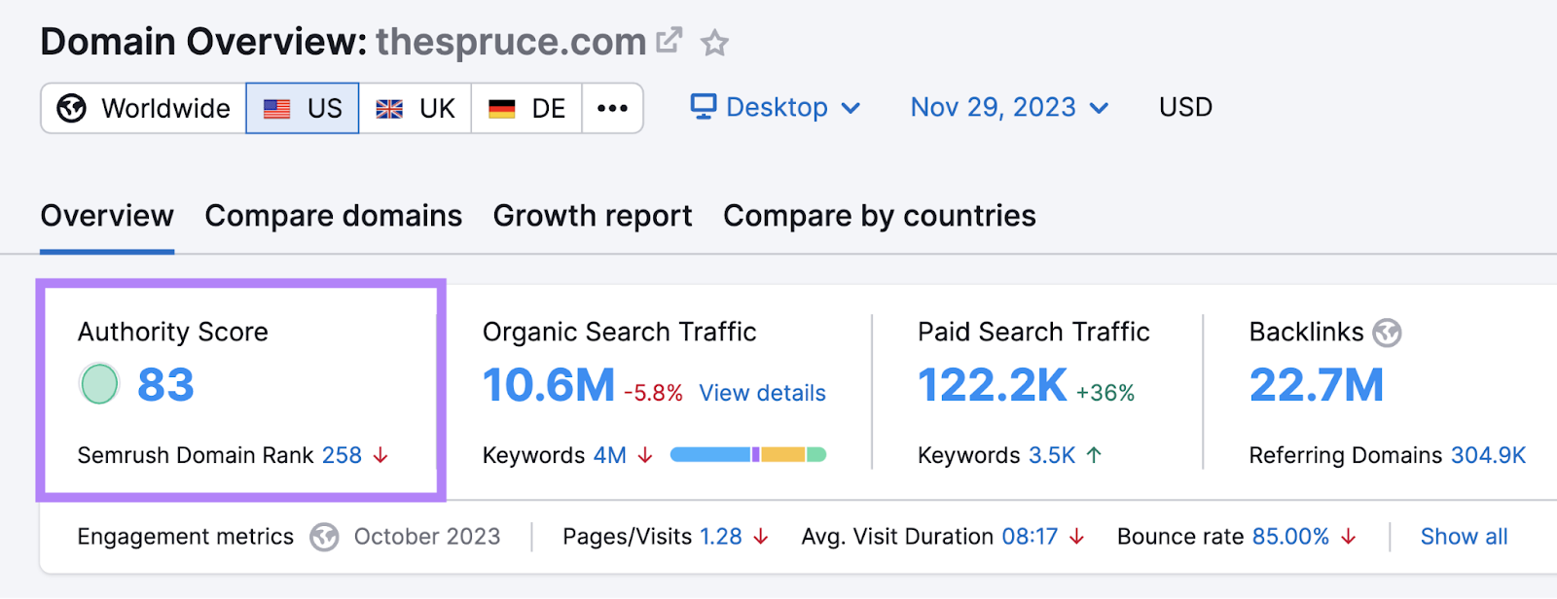Viewport: 1557px width, 599px height.
Task: Open Paid Search Traffic 122.2K
Action: point(993,385)
